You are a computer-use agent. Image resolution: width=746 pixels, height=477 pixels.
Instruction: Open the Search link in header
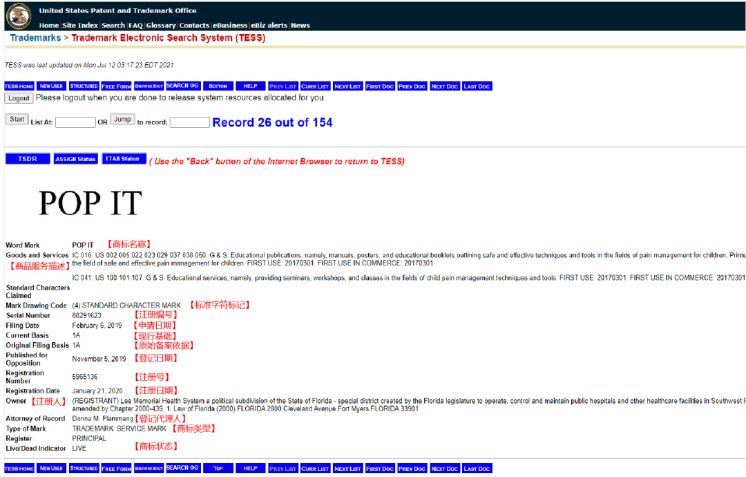113,26
